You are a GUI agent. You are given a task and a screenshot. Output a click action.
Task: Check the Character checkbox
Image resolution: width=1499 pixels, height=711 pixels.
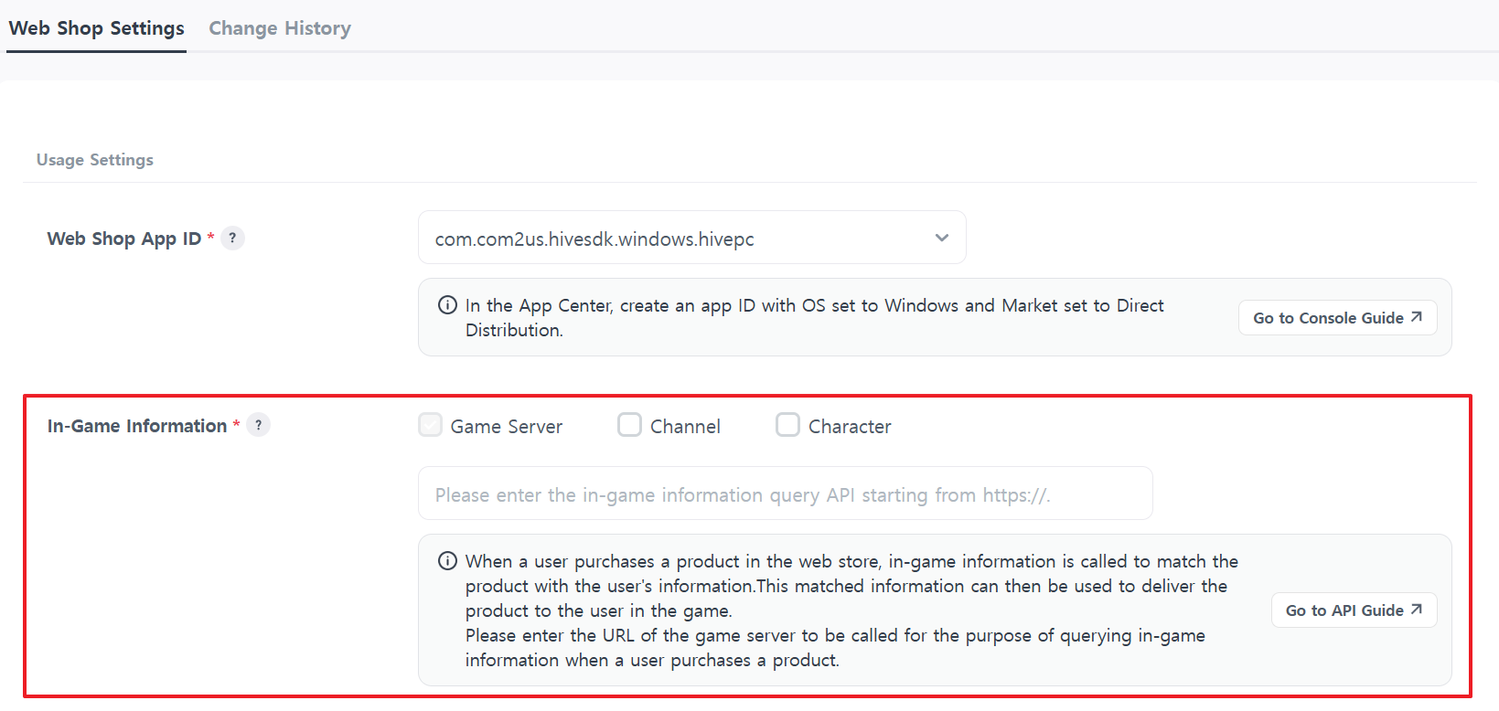click(x=787, y=425)
